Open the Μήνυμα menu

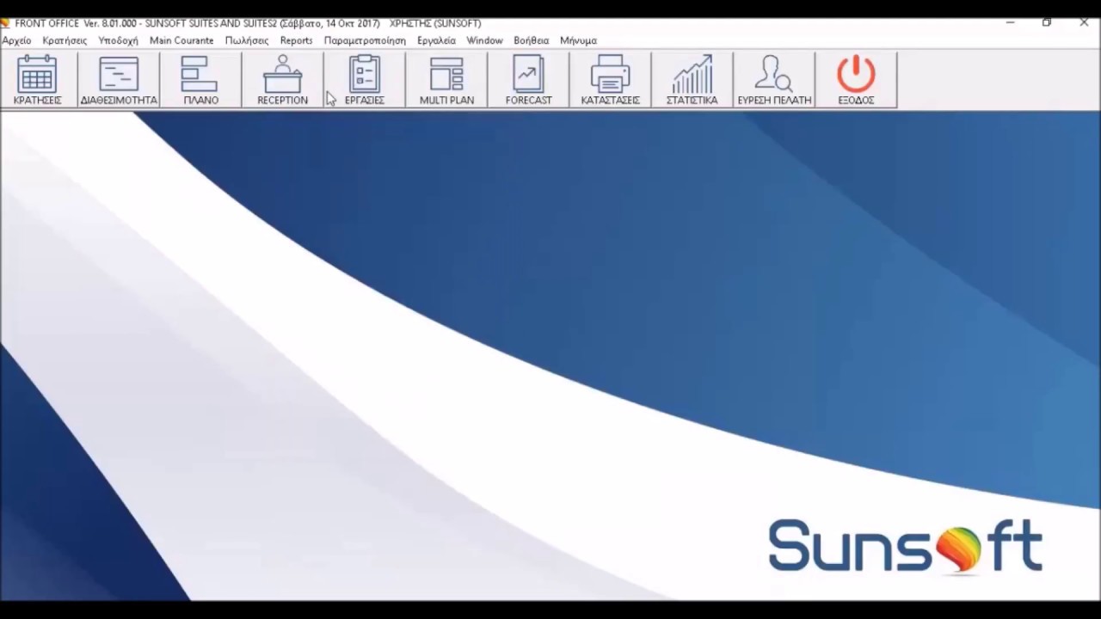click(578, 40)
